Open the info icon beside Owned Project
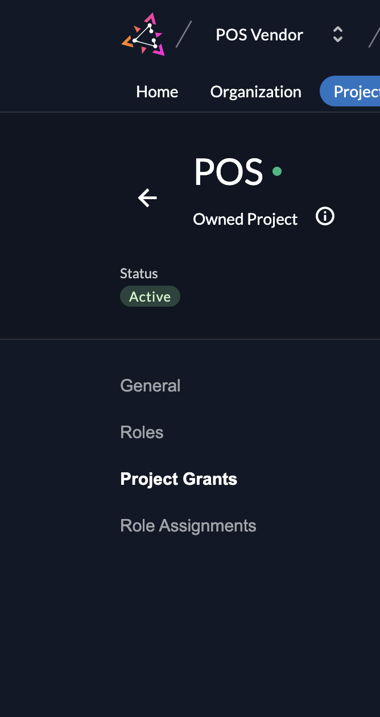This screenshot has height=717, width=380. click(x=325, y=217)
